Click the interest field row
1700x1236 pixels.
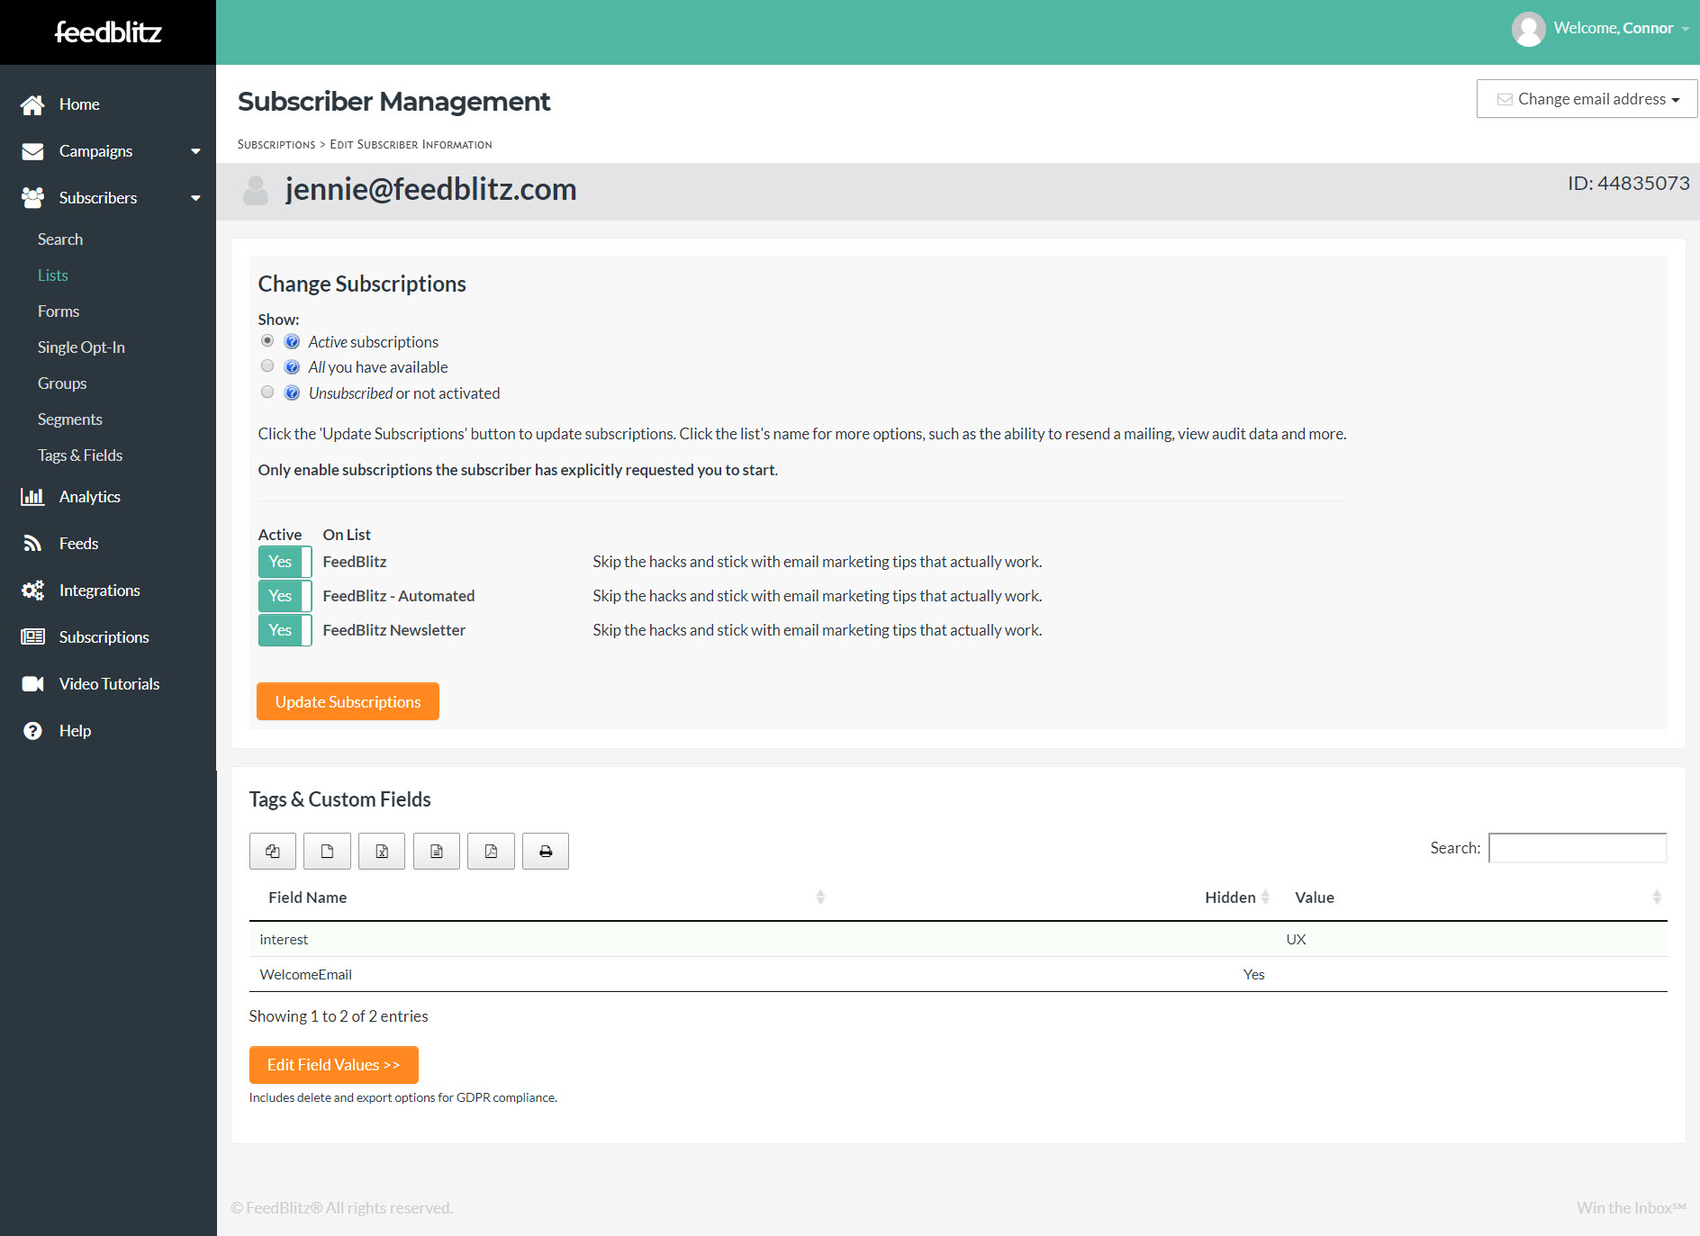click(x=958, y=939)
